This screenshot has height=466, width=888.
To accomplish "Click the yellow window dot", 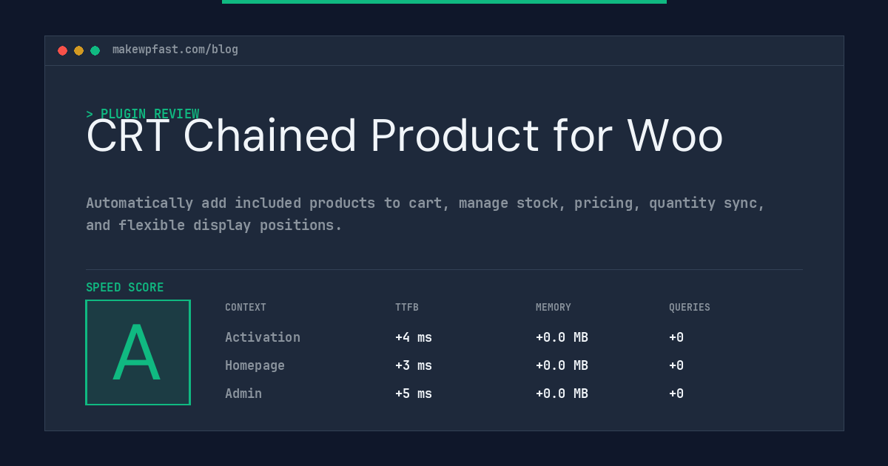I will click(x=78, y=50).
